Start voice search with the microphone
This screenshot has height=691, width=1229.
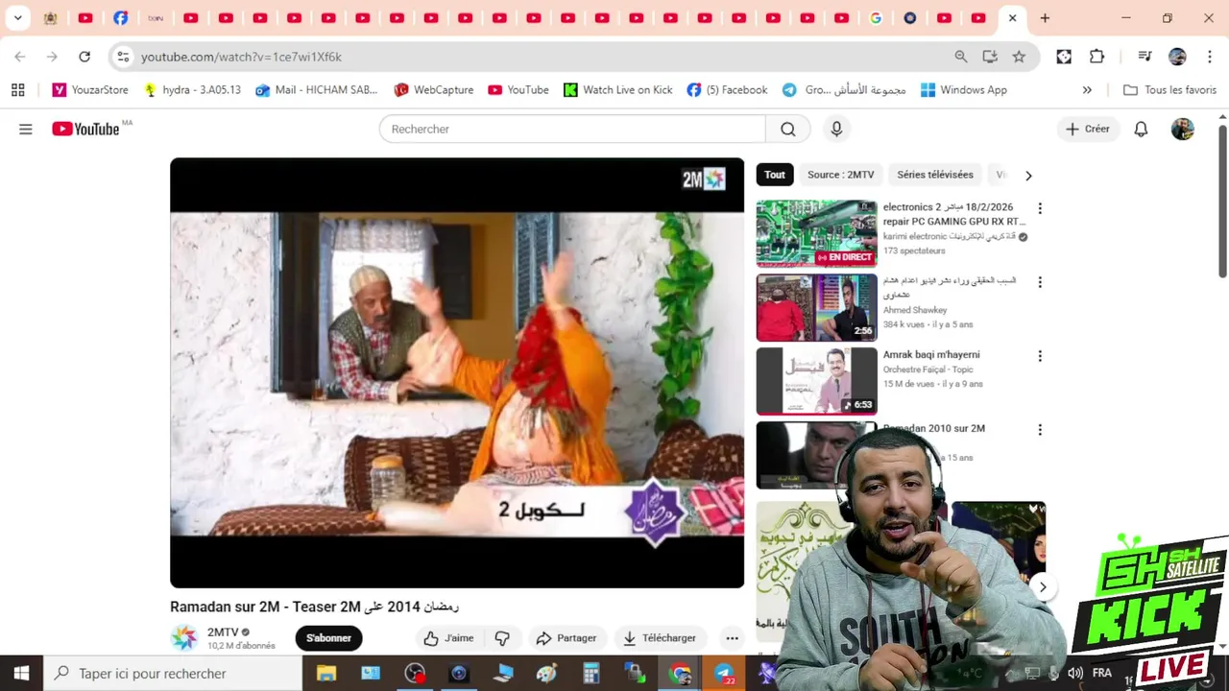click(836, 129)
